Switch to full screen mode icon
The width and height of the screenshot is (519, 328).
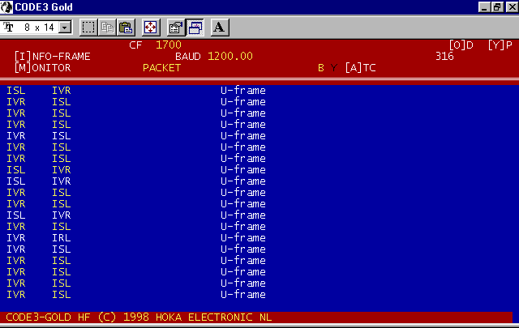pos(151,28)
